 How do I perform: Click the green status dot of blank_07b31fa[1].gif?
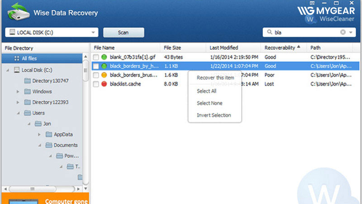(104, 57)
